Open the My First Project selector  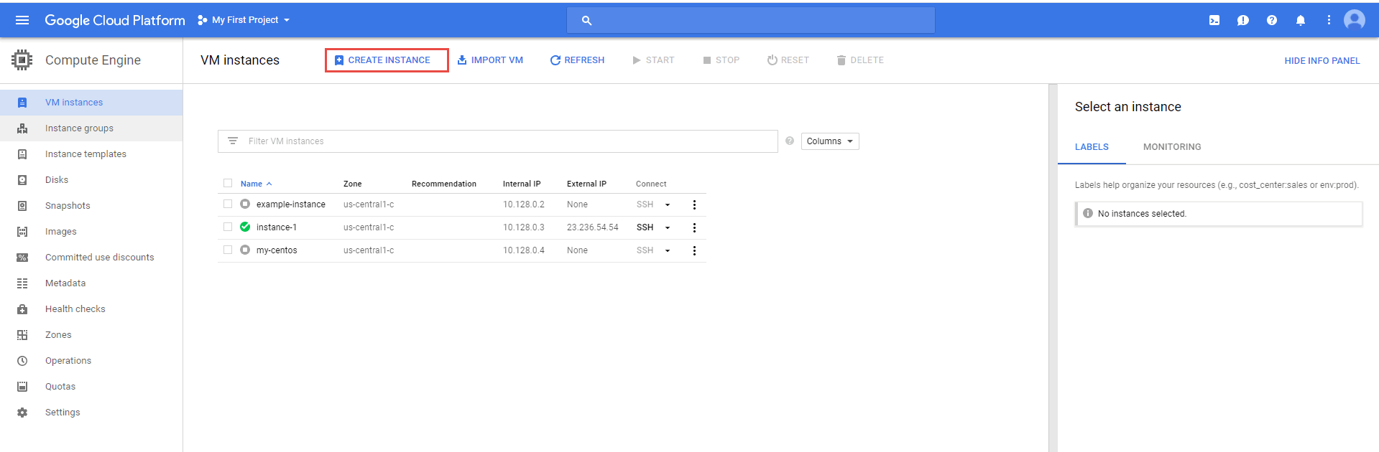pos(244,20)
